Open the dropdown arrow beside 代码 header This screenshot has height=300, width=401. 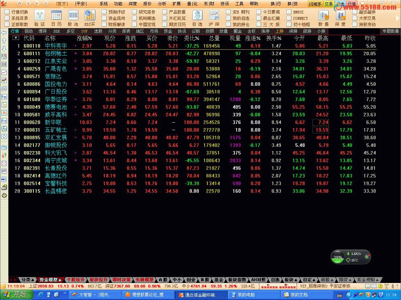coord(16,38)
